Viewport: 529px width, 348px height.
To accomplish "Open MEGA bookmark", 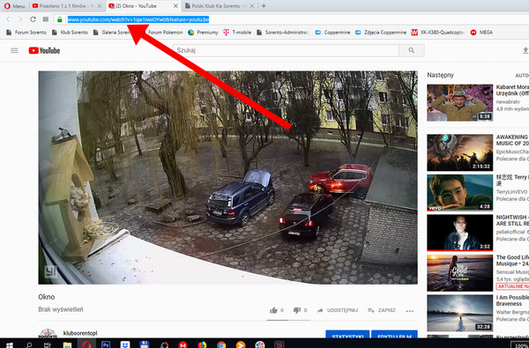I will click(481, 33).
